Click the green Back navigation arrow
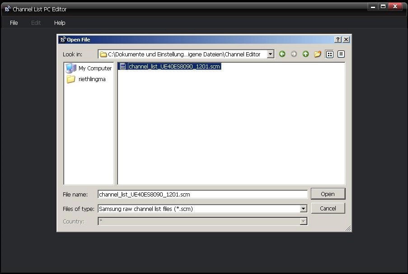408x274 pixels. click(282, 54)
